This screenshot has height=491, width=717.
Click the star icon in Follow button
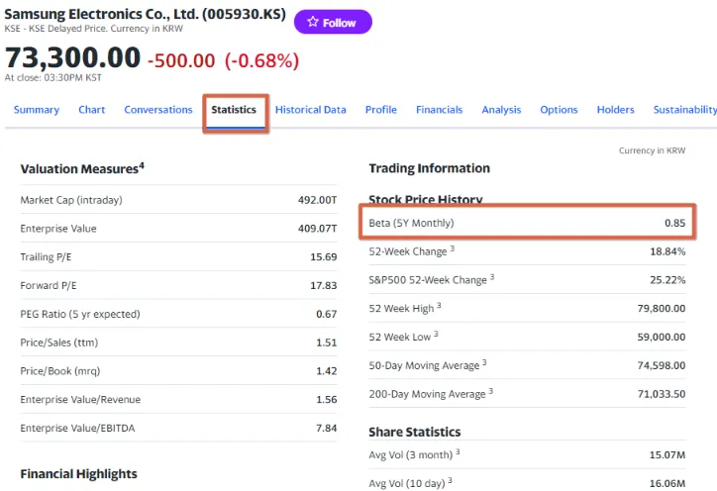pos(313,22)
